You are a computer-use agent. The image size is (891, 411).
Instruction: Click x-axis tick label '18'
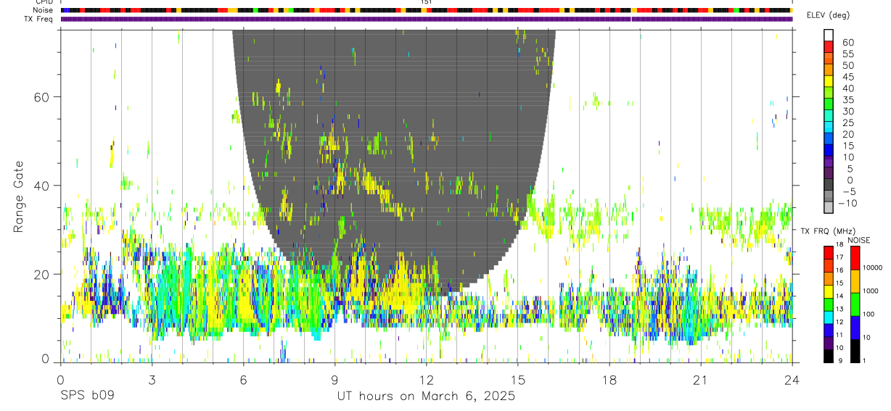pyautogui.click(x=609, y=379)
